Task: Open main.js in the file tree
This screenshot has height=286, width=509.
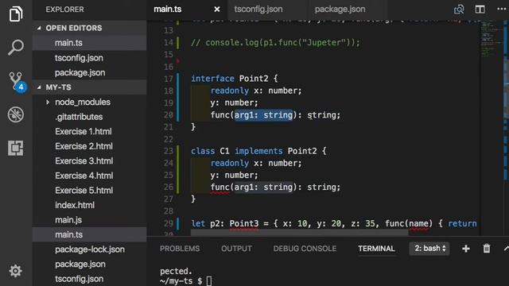Action: pyautogui.click(x=89, y=220)
